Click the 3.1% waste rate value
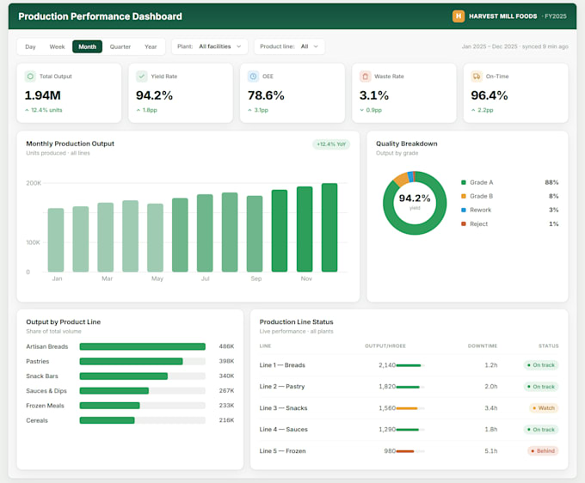This screenshot has height=483, width=585. pyautogui.click(x=374, y=95)
